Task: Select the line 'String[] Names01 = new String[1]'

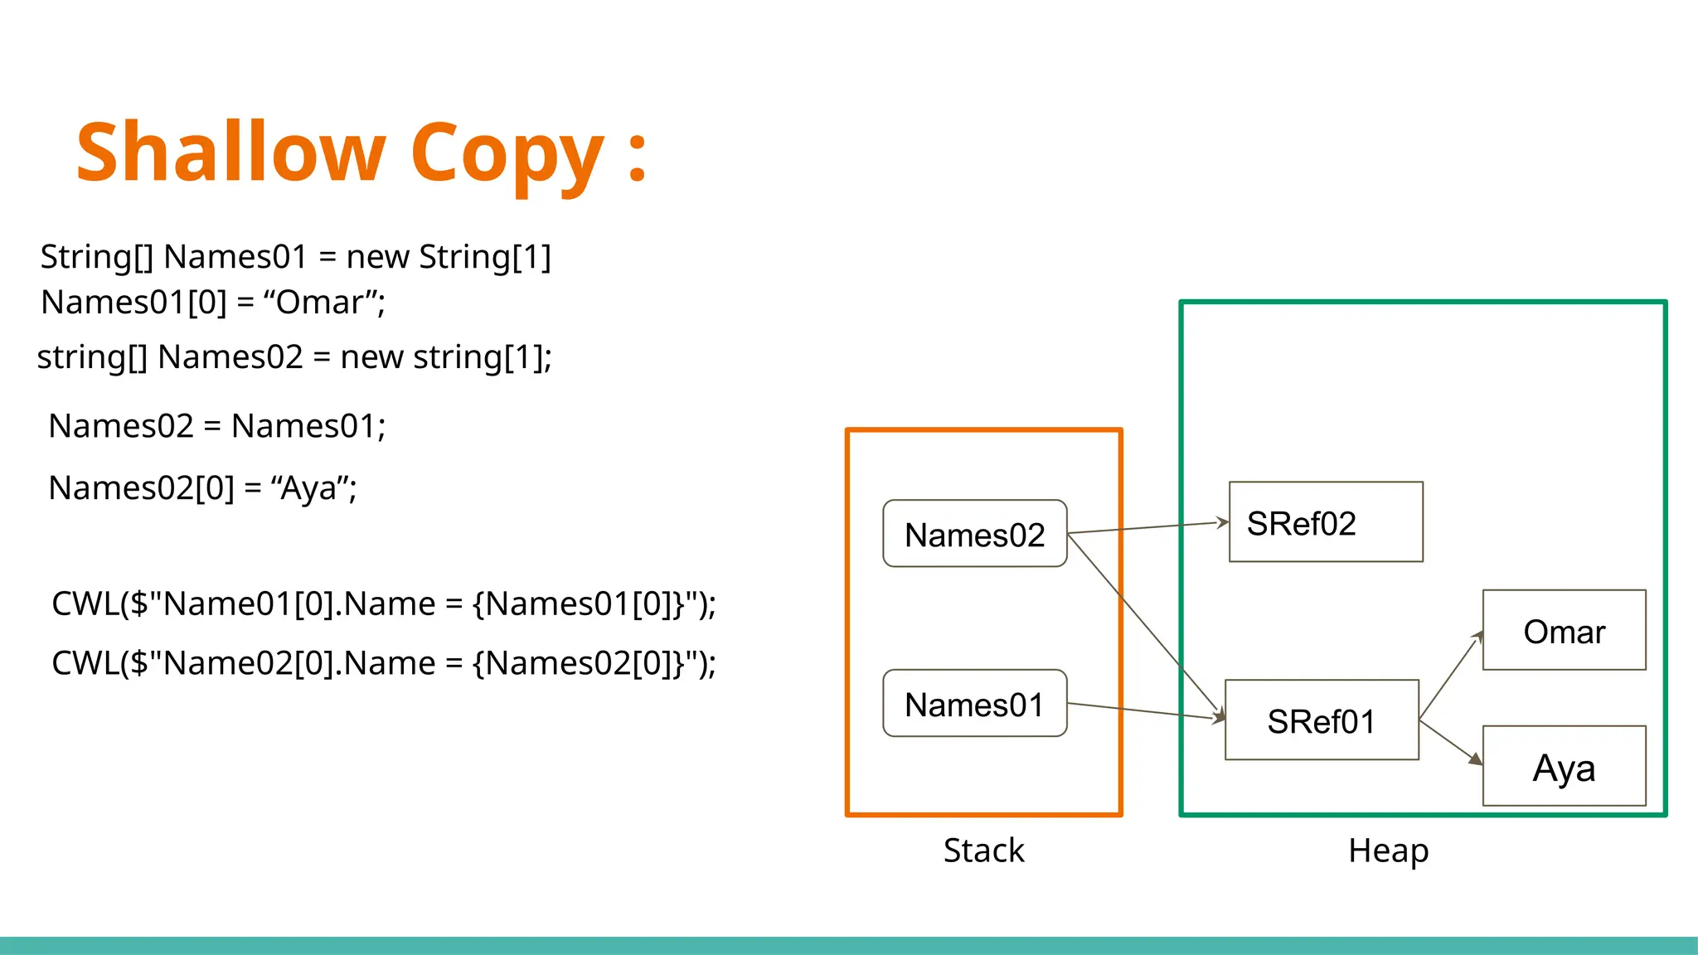Action: point(296,257)
